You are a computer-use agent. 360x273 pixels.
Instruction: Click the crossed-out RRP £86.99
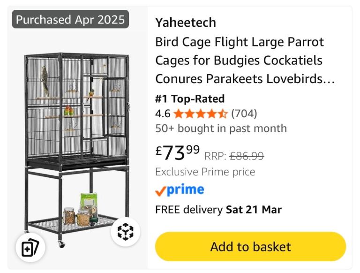(x=247, y=156)
